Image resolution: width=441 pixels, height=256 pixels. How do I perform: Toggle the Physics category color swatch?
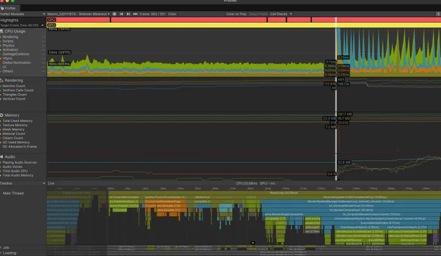tap(1, 45)
